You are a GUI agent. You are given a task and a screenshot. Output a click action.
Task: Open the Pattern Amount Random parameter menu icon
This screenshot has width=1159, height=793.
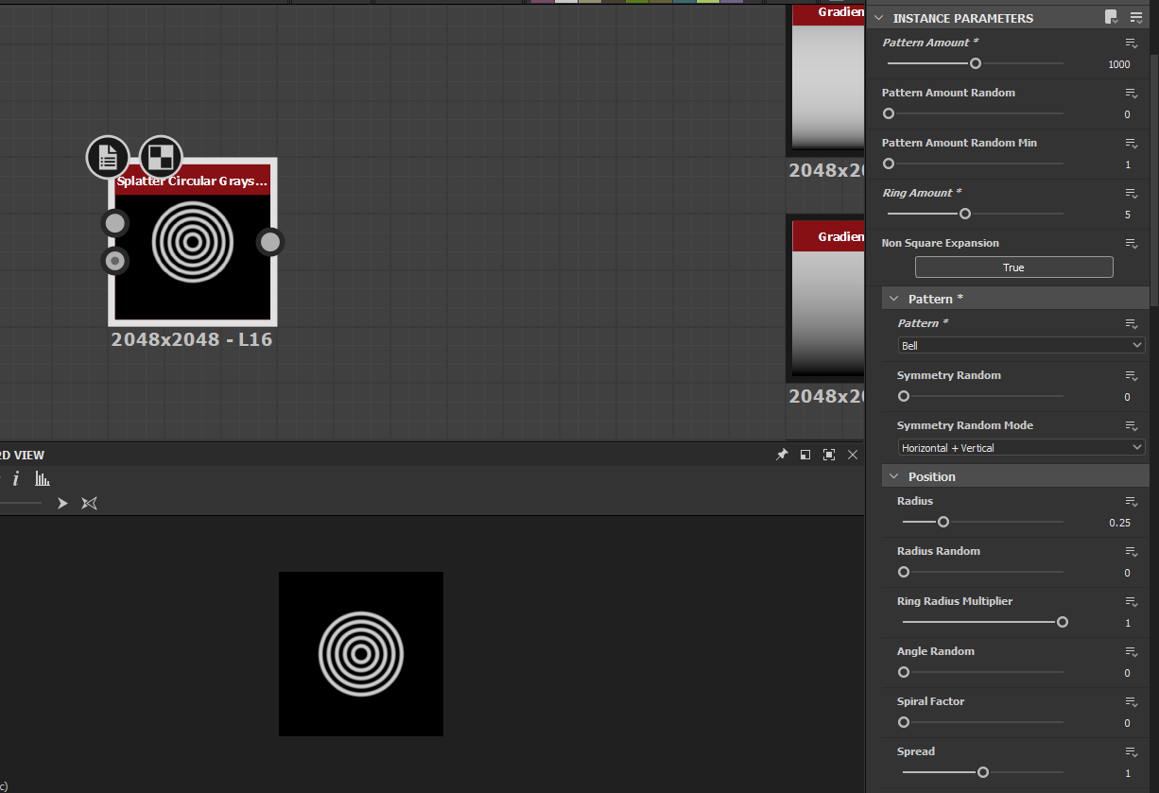[x=1132, y=94]
